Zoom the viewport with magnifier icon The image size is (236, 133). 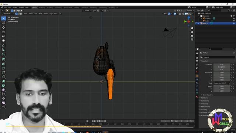[x=192, y=28]
